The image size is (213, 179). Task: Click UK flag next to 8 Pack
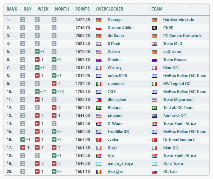point(99,44)
